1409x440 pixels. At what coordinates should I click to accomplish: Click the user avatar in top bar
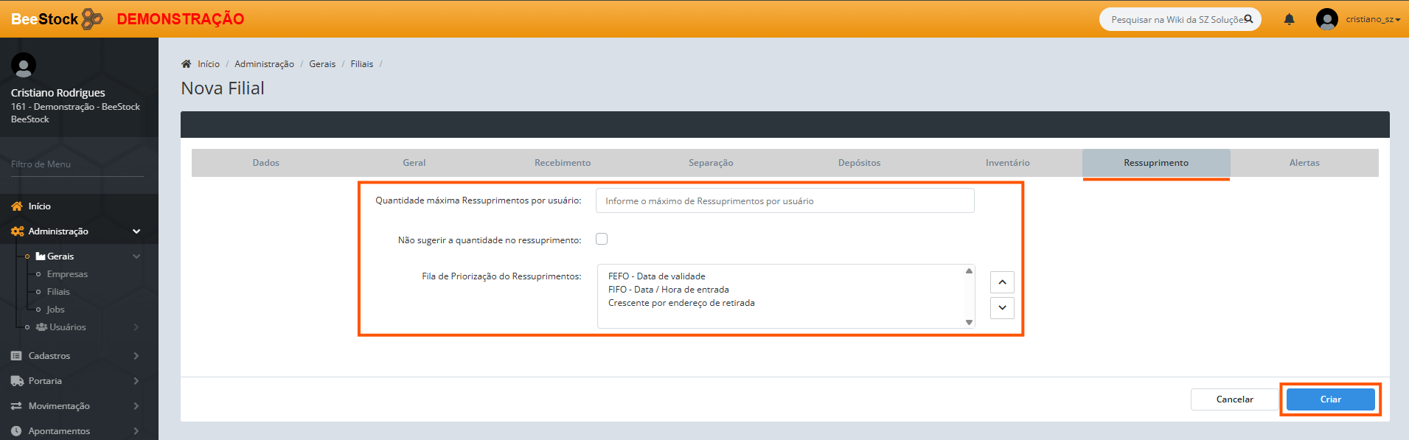coord(1326,19)
